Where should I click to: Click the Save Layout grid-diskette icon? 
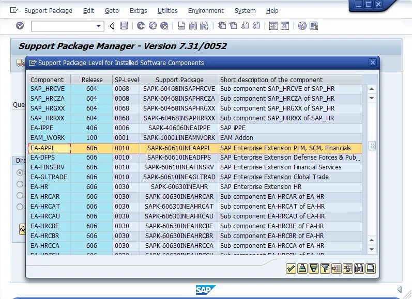[347, 269]
